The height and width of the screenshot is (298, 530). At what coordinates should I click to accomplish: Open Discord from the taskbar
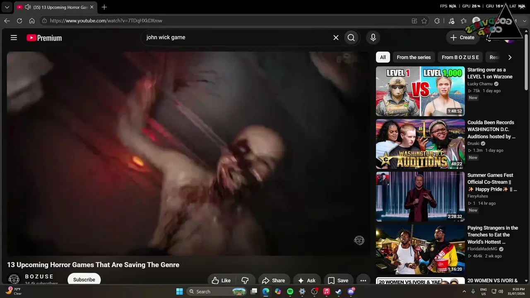point(351,291)
